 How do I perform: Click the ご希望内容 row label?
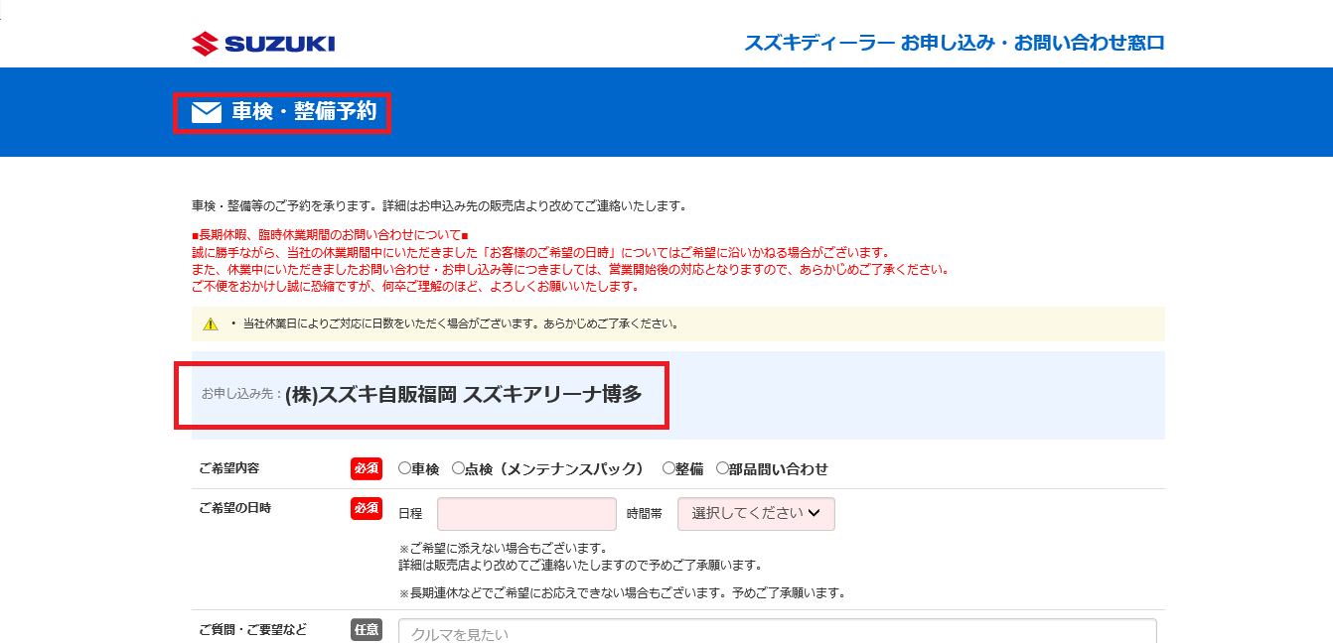228,468
